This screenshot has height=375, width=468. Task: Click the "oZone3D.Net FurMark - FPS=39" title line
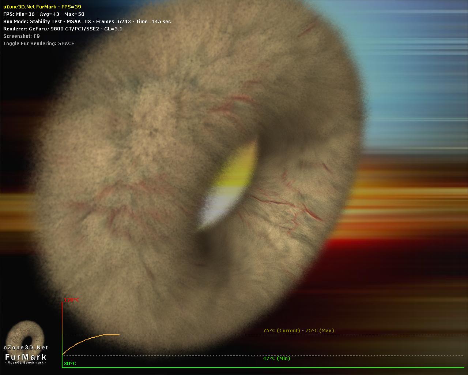tap(42, 7)
